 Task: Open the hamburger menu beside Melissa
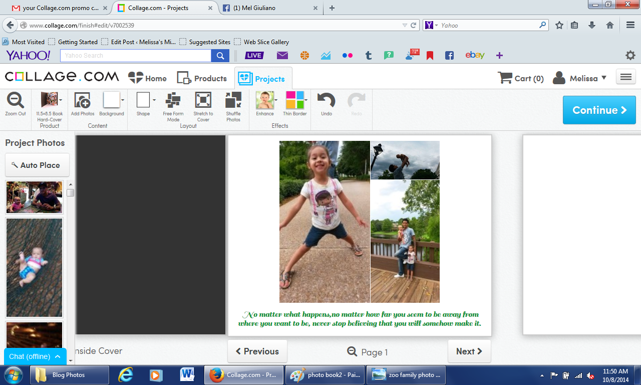[x=626, y=77]
